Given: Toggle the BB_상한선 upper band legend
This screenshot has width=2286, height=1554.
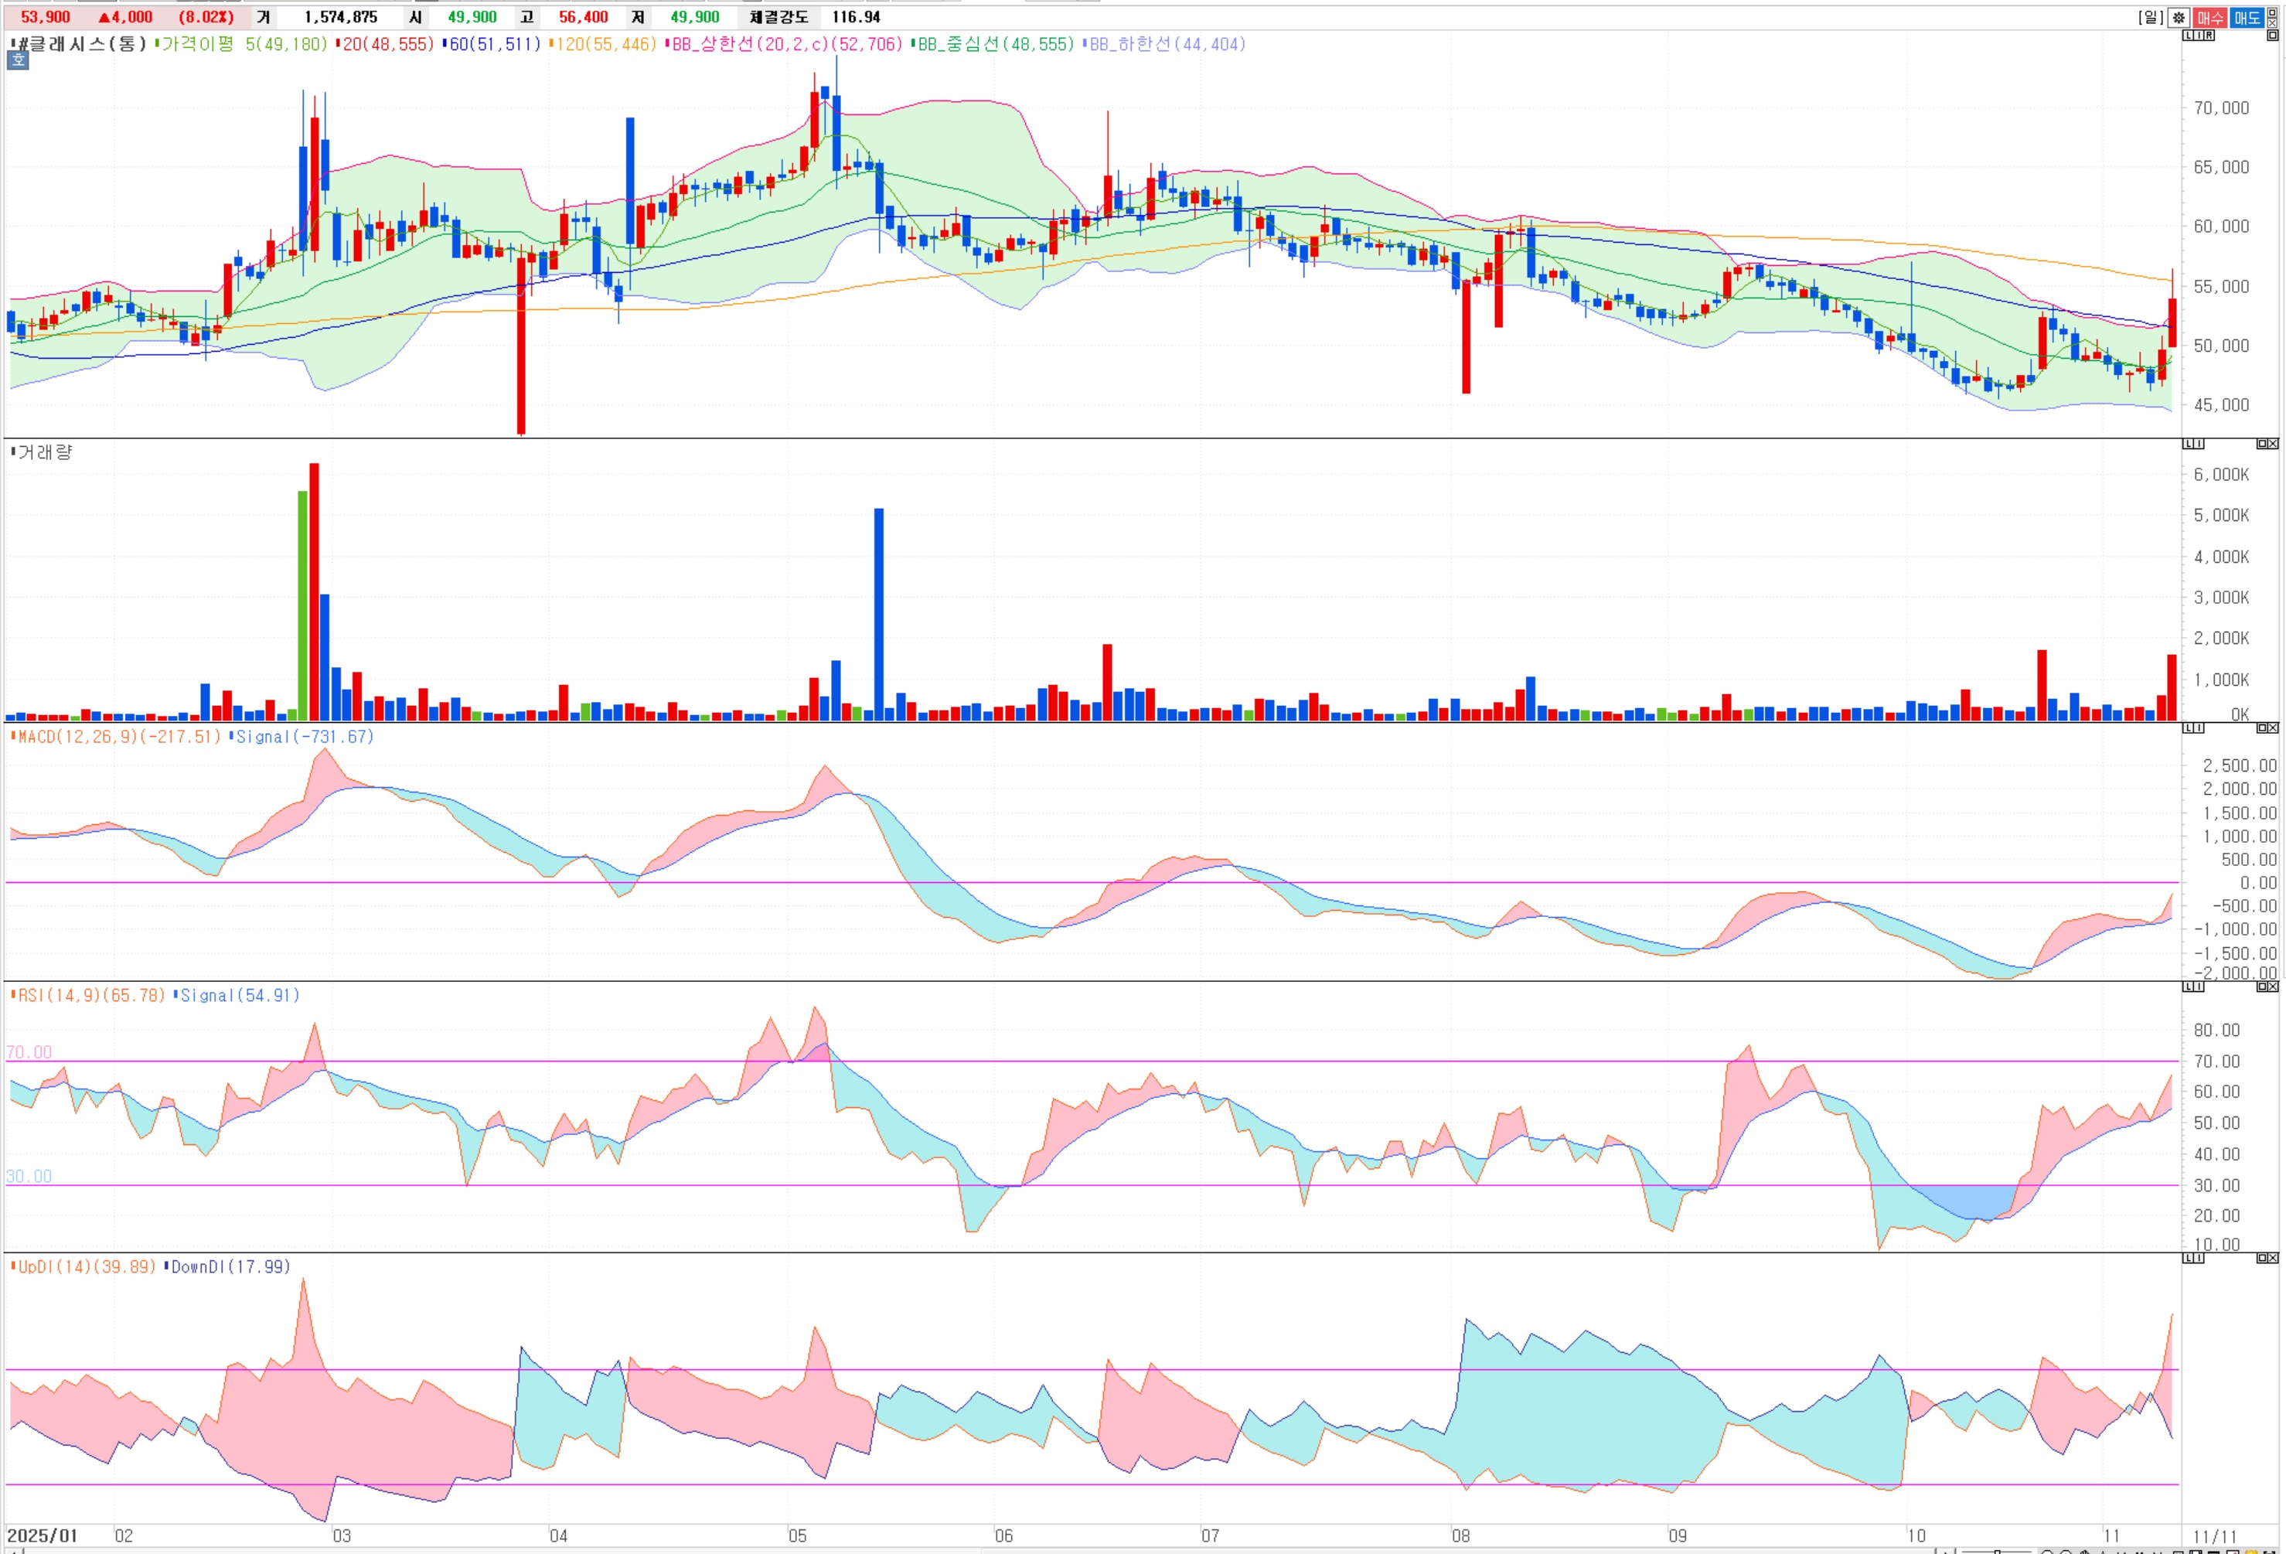Looking at the screenshot, I should [785, 44].
